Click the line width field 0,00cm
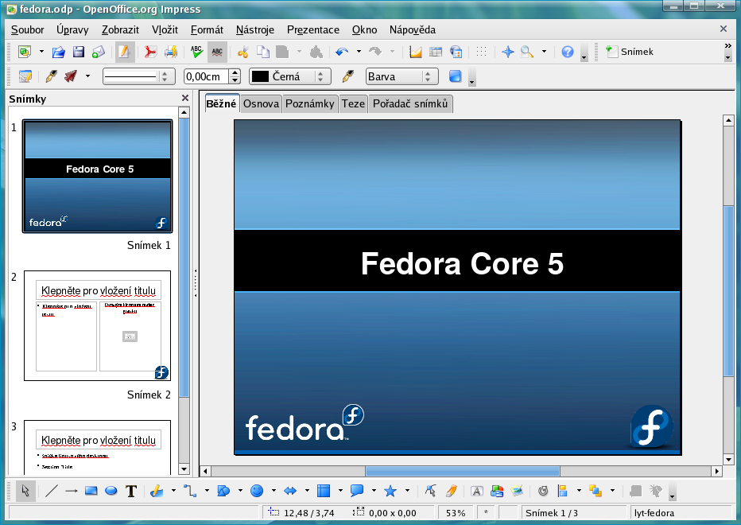The image size is (741, 525). (207, 76)
